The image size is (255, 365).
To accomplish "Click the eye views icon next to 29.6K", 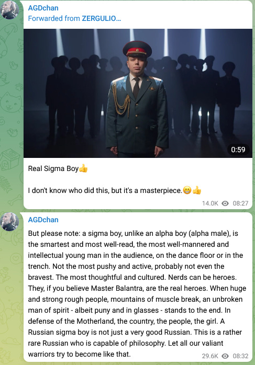I will pos(225,356).
